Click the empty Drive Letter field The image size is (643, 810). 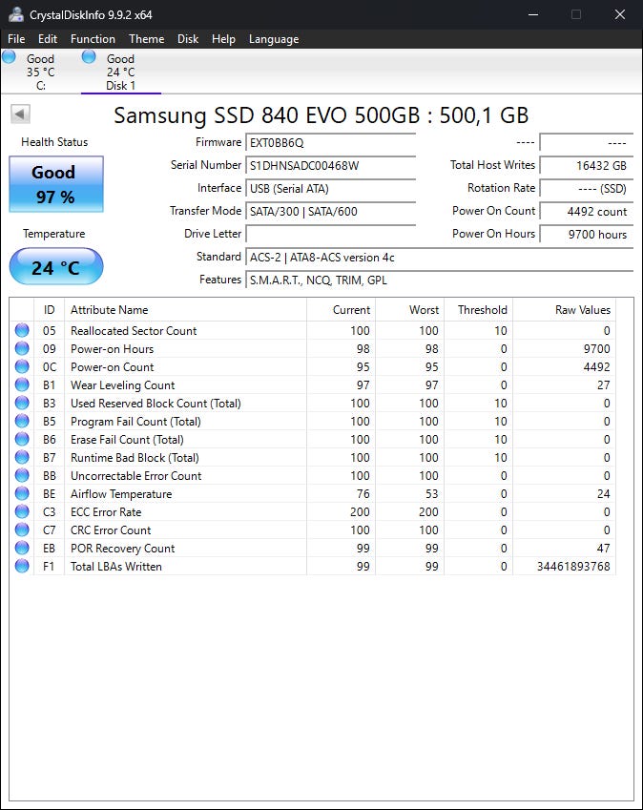pyautogui.click(x=330, y=234)
